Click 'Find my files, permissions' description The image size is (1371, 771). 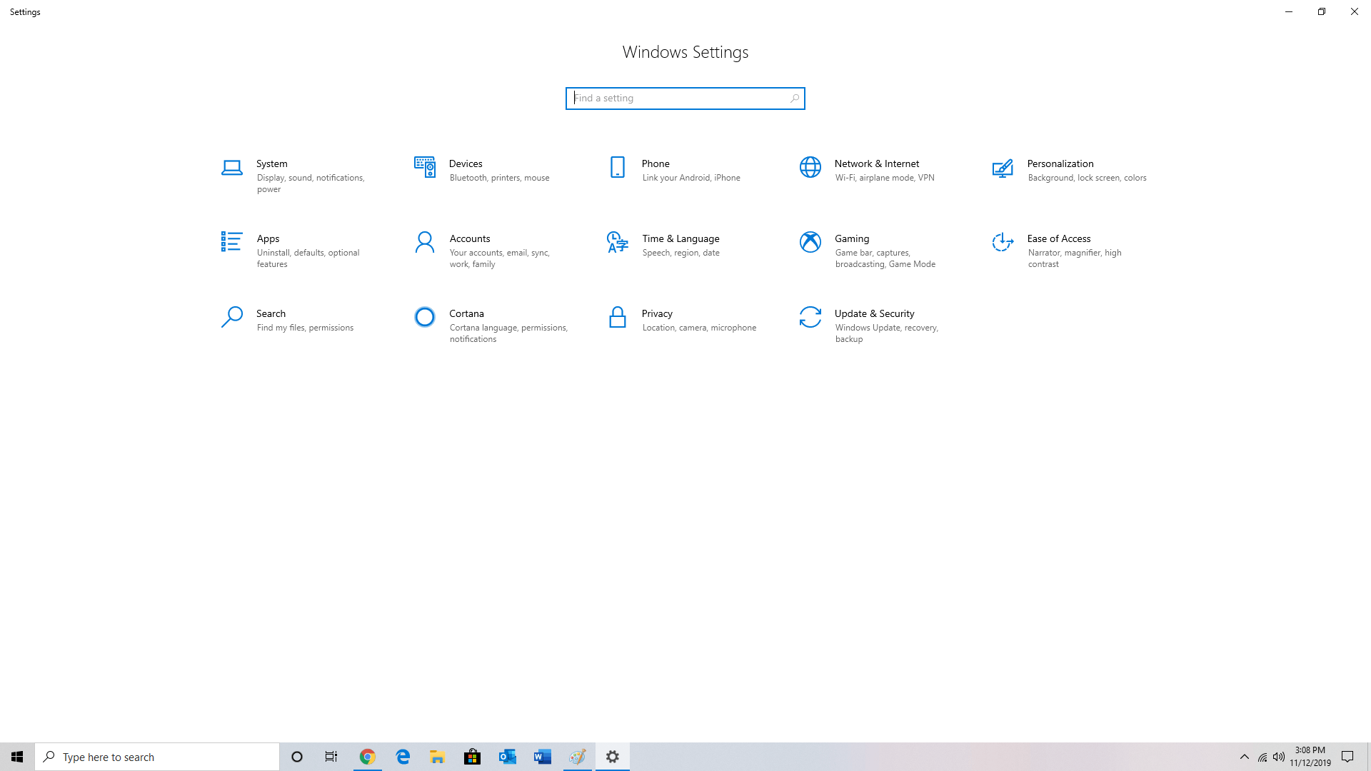[305, 328]
